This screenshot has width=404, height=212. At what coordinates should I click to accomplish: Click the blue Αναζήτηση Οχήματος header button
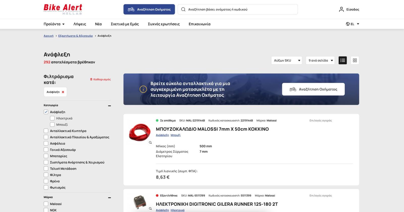[x=149, y=9]
